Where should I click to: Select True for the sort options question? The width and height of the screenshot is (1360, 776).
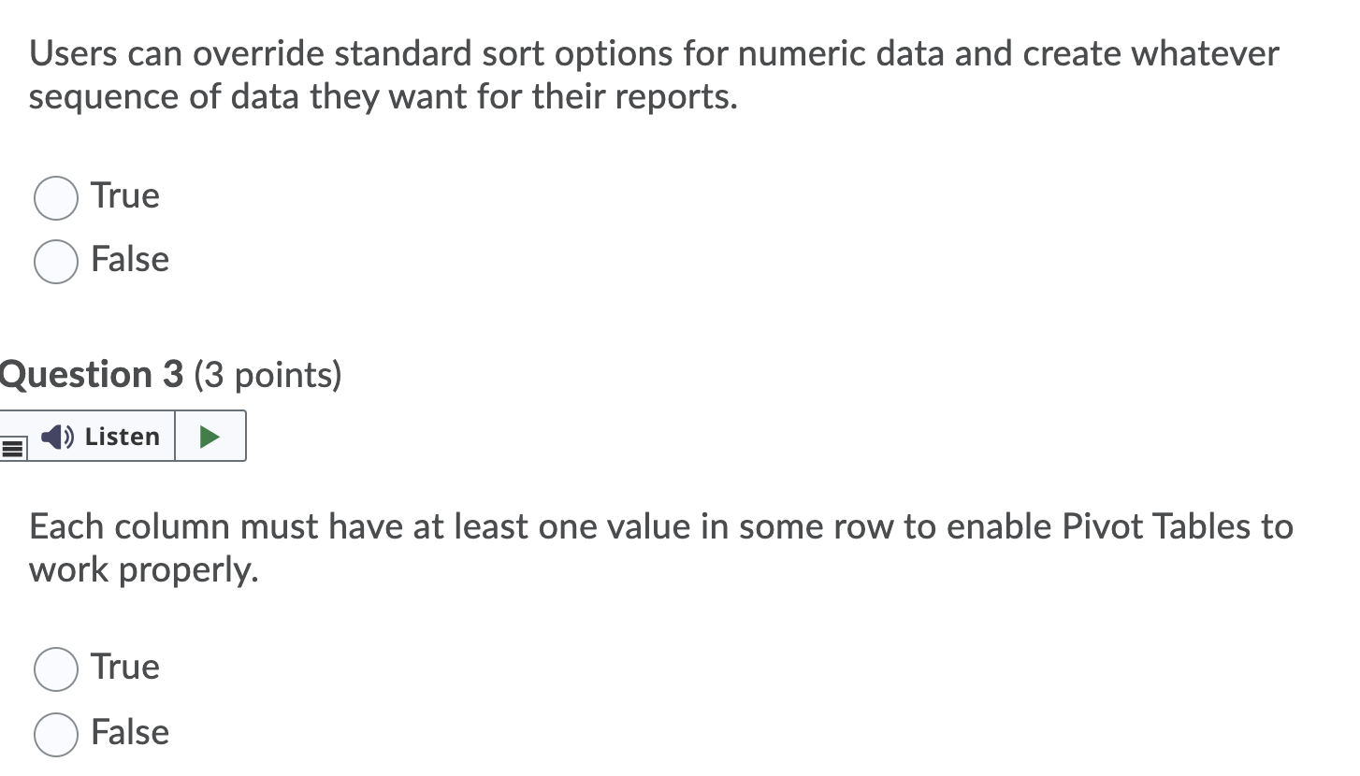(x=55, y=197)
